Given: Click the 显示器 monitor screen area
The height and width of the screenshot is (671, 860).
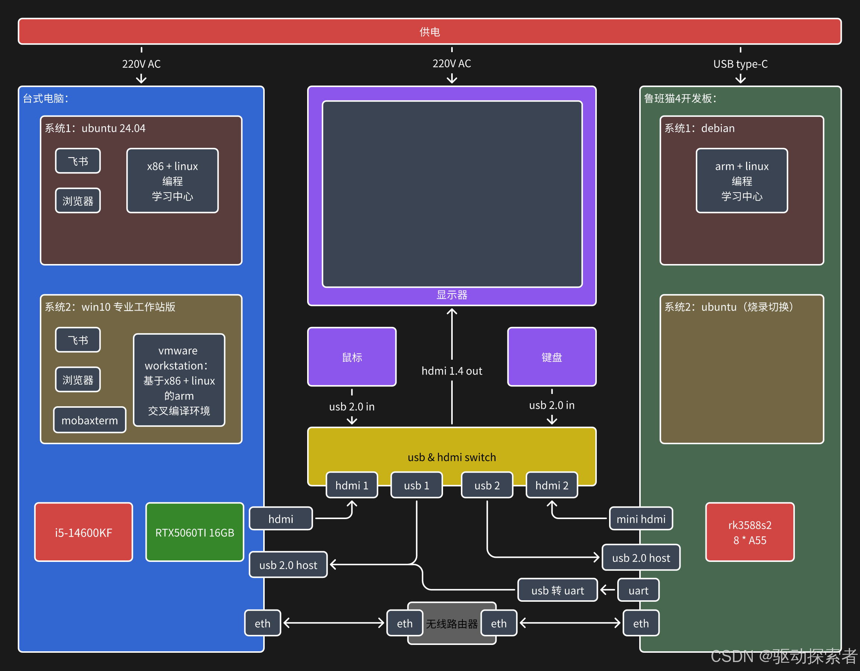Looking at the screenshot, I should 452,194.
